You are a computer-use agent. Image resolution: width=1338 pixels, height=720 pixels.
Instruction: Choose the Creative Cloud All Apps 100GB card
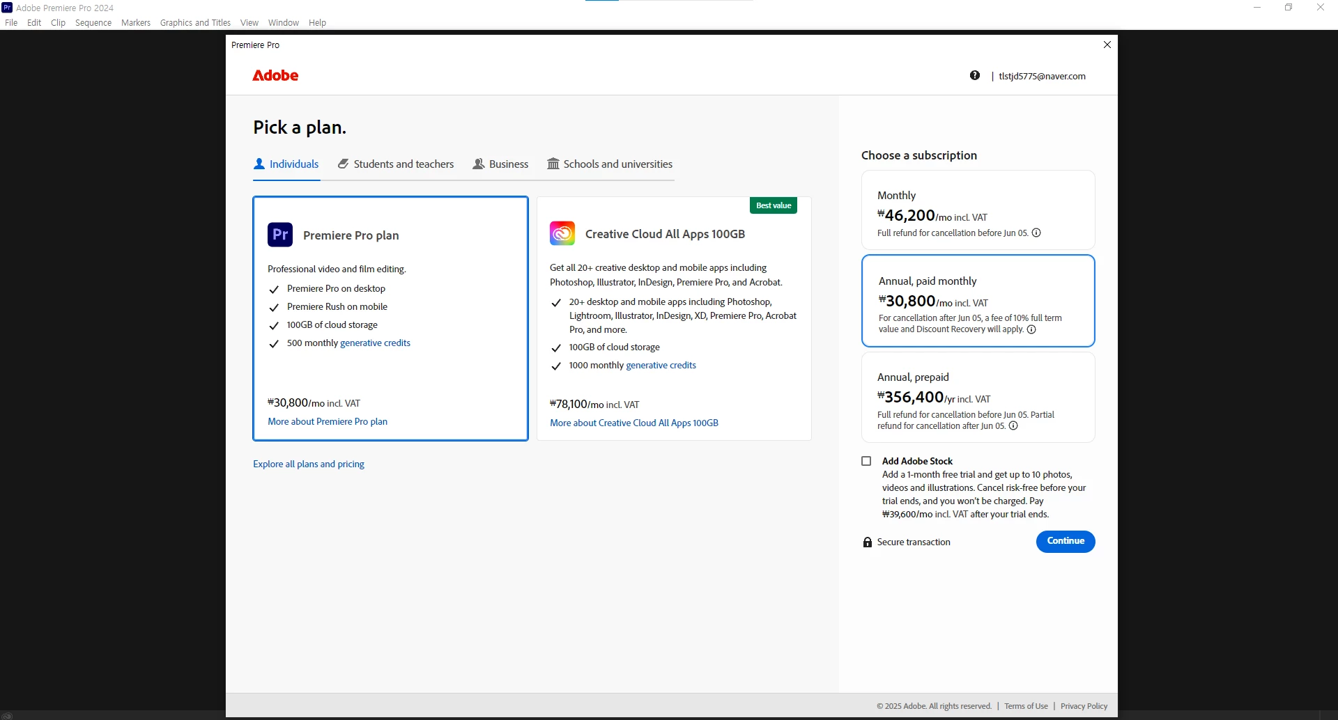click(x=674, y=318)
